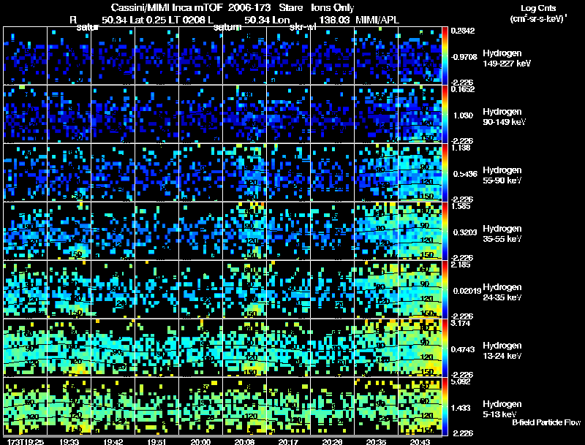Select the 35-55 keV panel at 20:08
Viewport: 585px width, 445px height.
(245, 231)
